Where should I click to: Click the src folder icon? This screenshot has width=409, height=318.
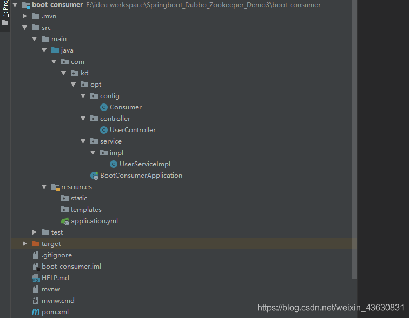pyautogui.click(x=36, y=28)
